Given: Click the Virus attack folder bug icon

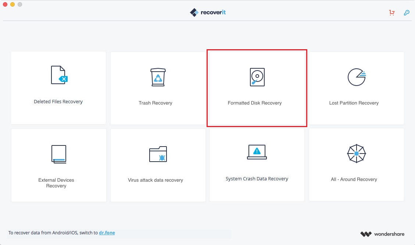Looking at the screenshot, I should pos(158,154).
